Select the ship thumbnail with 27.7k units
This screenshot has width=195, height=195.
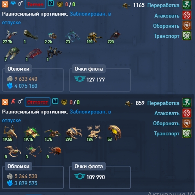[11, 37]
